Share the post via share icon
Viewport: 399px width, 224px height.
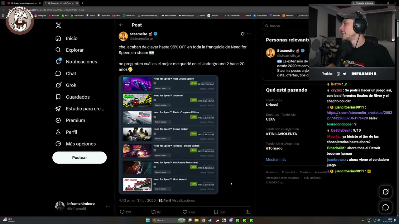[x=248, y=212]
